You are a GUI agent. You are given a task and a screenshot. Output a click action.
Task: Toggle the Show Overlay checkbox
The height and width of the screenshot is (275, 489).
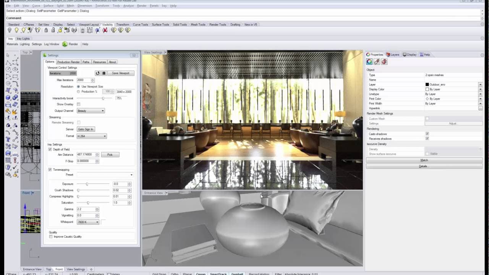click(79, 104)
